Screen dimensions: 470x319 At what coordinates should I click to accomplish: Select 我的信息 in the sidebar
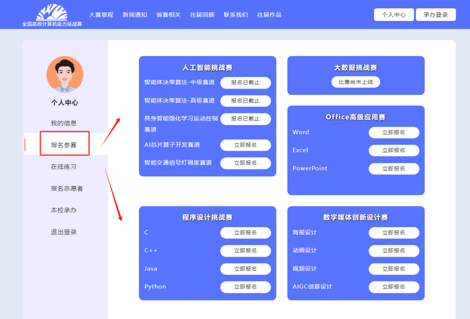(x=64, y=123)
